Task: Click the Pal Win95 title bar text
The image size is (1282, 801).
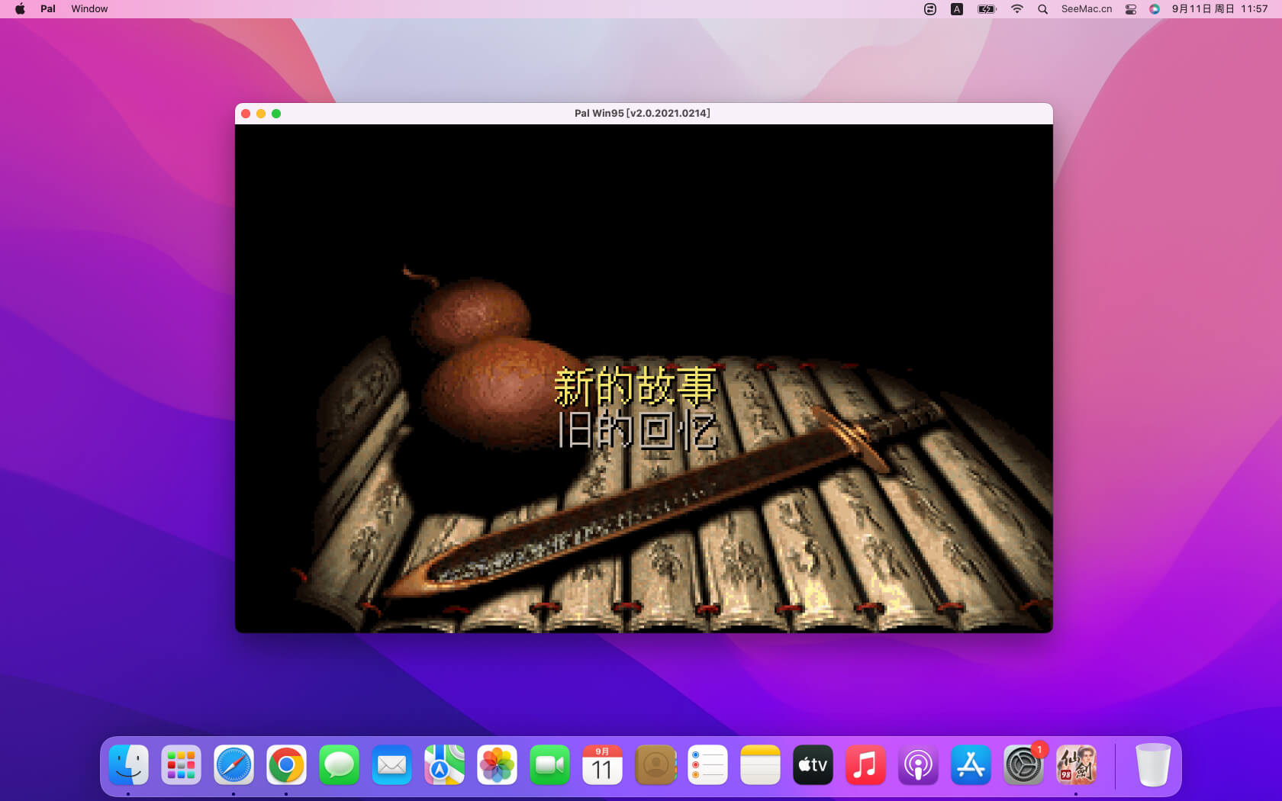Action: click(x=643, y=114)
